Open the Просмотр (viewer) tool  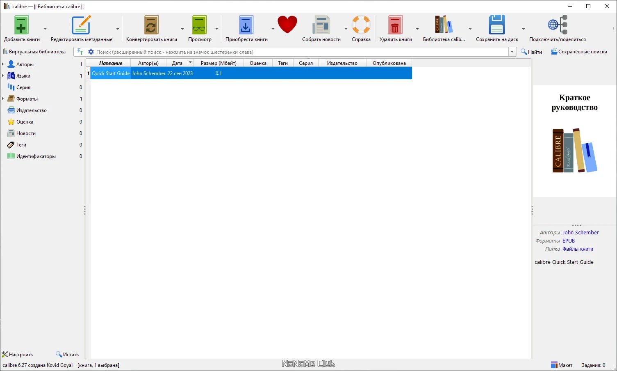(x=200, y=25)
